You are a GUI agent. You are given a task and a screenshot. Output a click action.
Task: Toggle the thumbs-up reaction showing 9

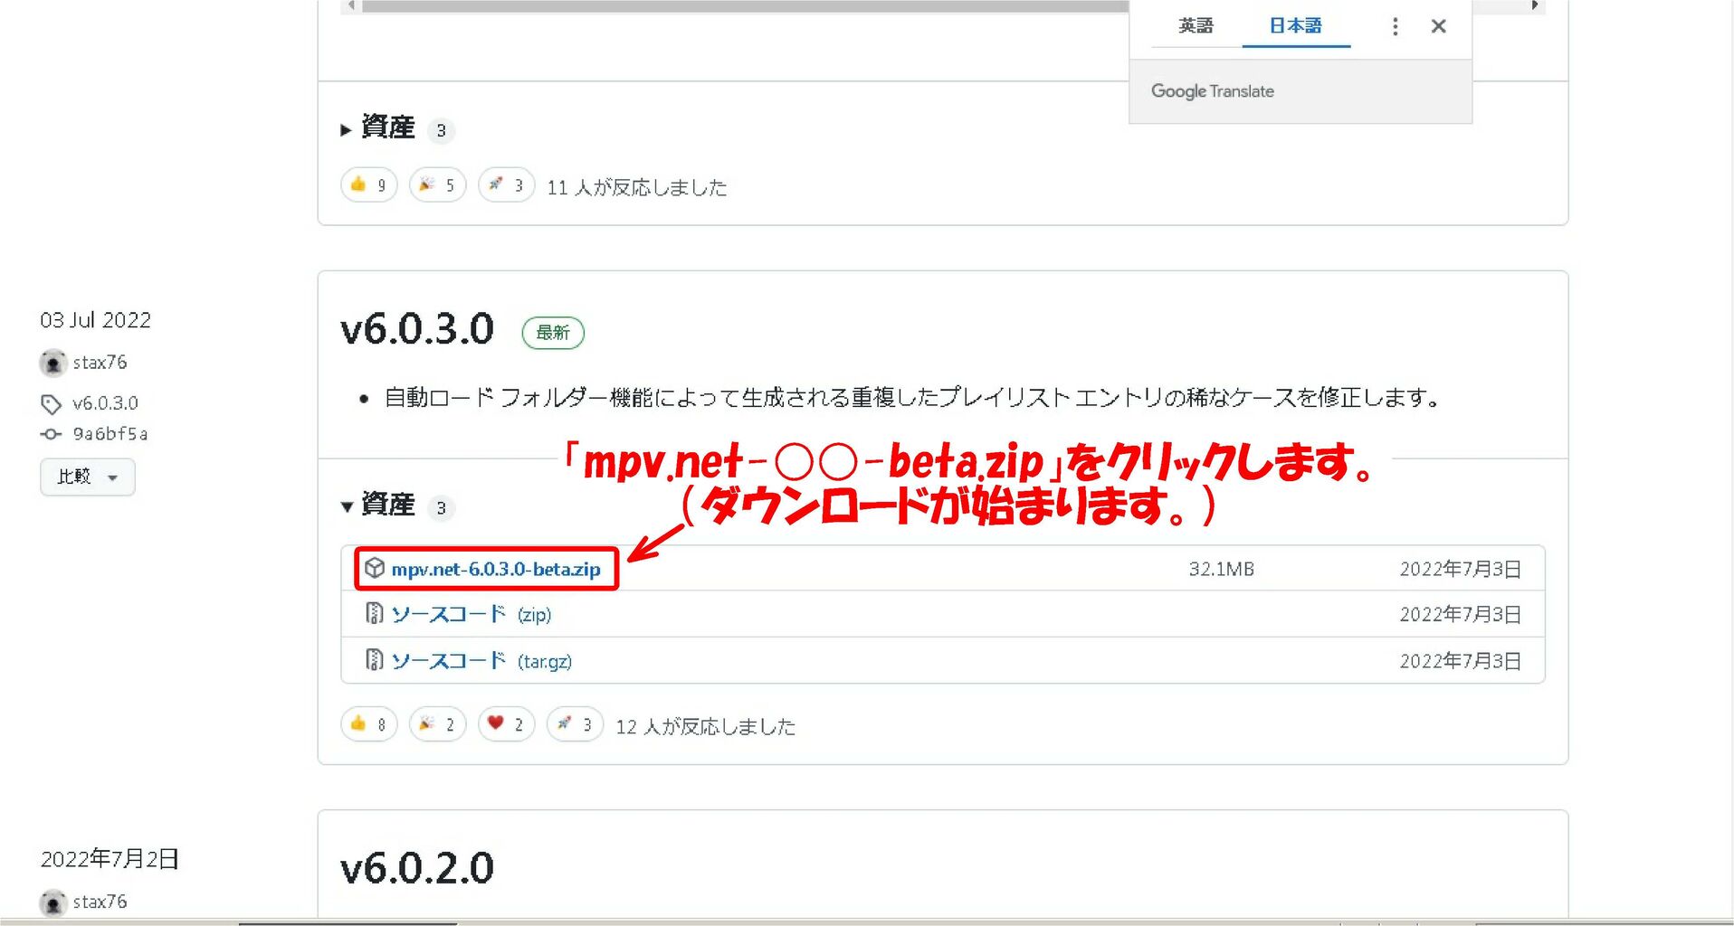coord(367,184)
